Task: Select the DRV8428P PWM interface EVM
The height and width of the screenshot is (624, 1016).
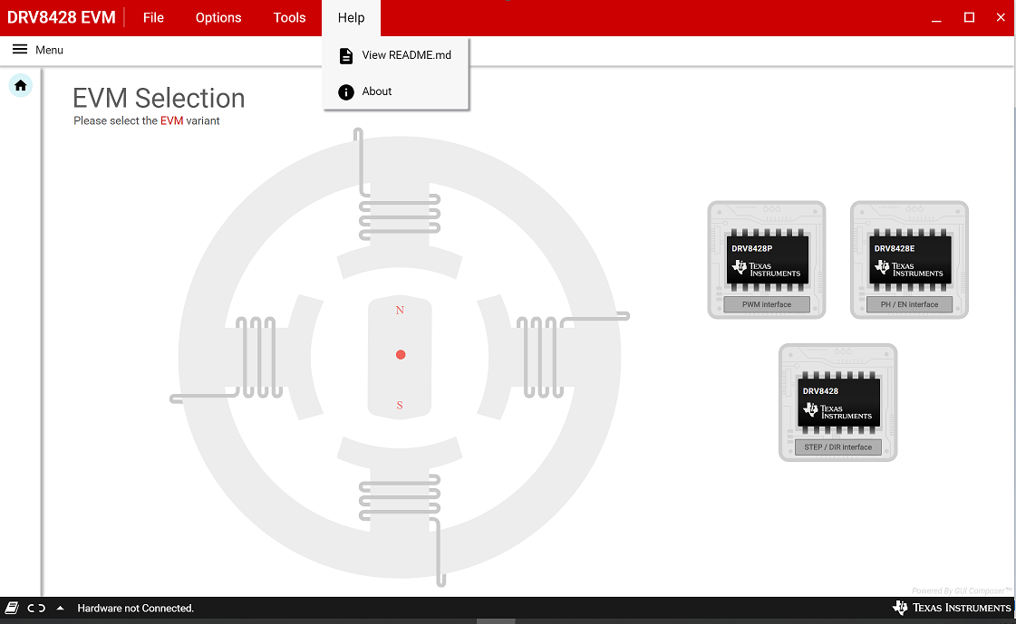Action: pyautogui.click(x=766, y=260)
